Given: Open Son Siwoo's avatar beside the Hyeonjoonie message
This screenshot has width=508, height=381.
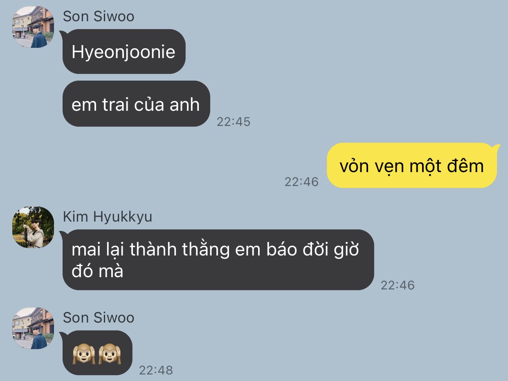Looking at the screenshot, I should point(33,27).
